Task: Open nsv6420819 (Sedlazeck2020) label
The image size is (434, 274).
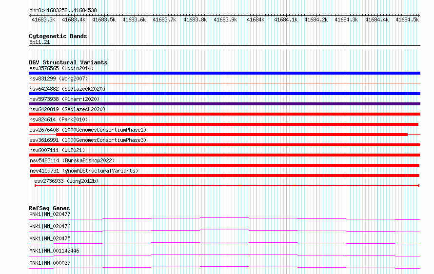Action: click(x=67, y=109)
